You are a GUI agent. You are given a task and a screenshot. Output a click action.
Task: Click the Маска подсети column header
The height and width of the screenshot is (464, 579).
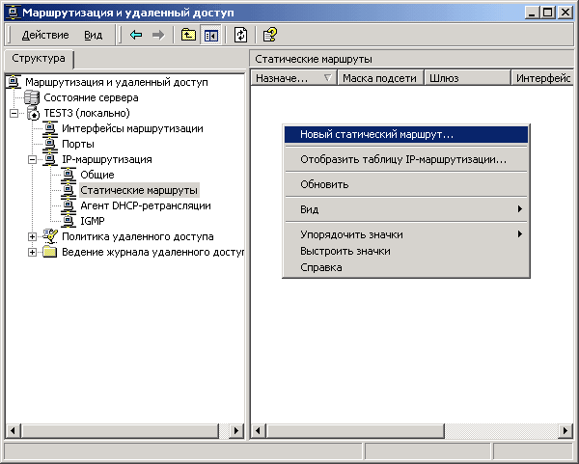coord(379,79)
